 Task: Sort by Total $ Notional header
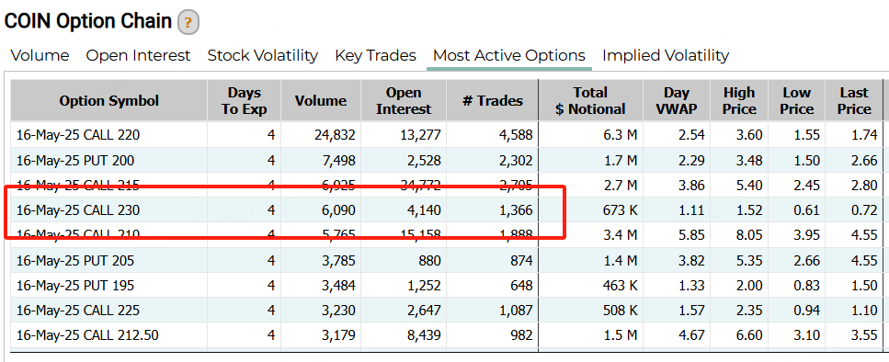[x=591, y=101]
